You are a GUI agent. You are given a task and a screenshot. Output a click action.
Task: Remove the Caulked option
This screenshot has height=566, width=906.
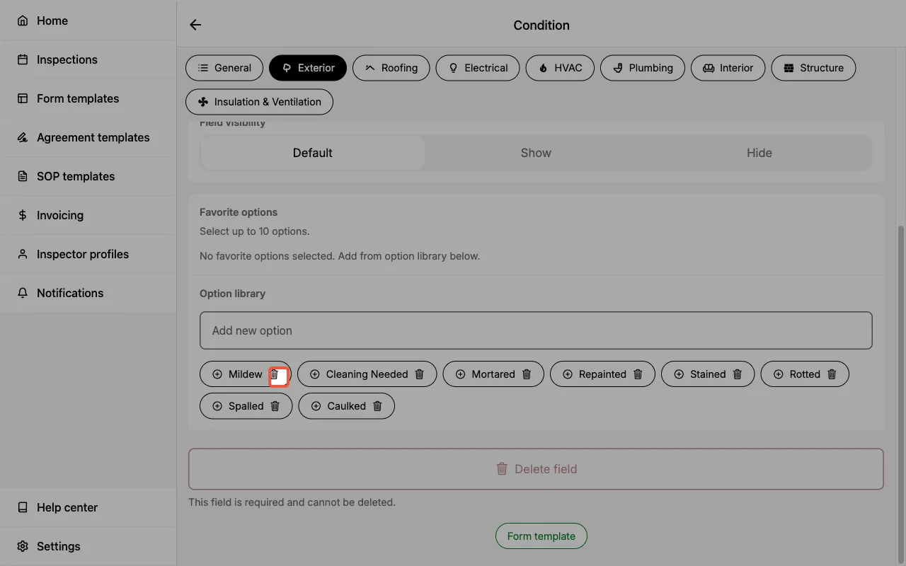point(378,405)
